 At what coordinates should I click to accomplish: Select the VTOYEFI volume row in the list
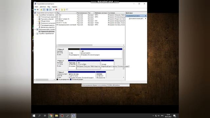(91, 21)
